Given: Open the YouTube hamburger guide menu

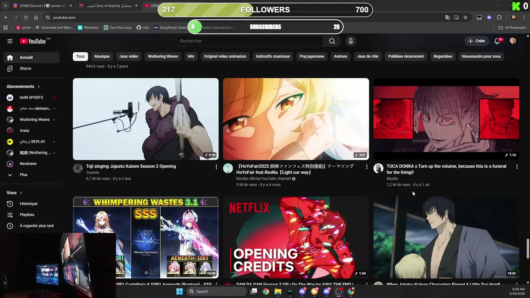Looking at the screenshot, I should click(x=10, y=41).
